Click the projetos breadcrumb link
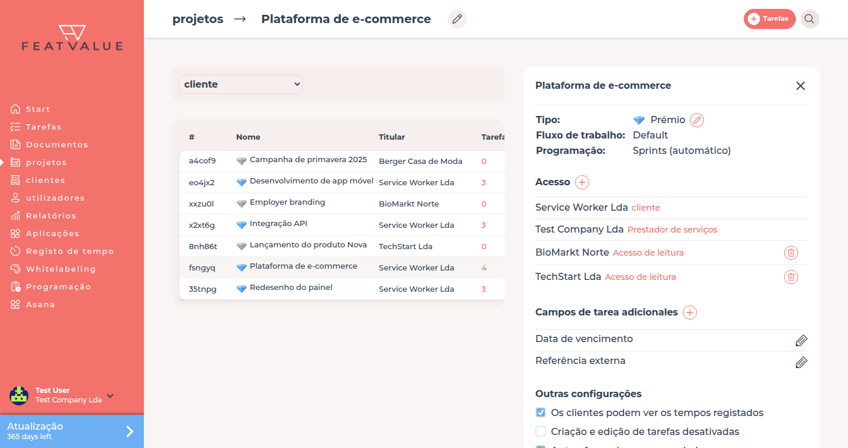This screenshot has height=448, width=848. click(198, 19)
